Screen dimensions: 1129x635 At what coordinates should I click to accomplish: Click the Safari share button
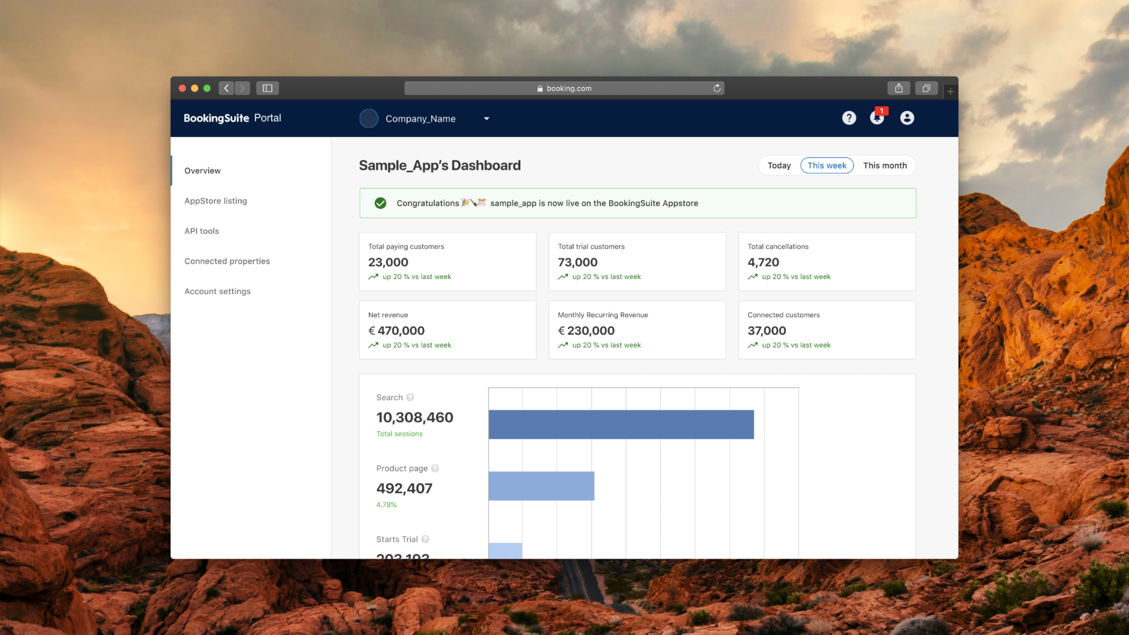point(898,88)
